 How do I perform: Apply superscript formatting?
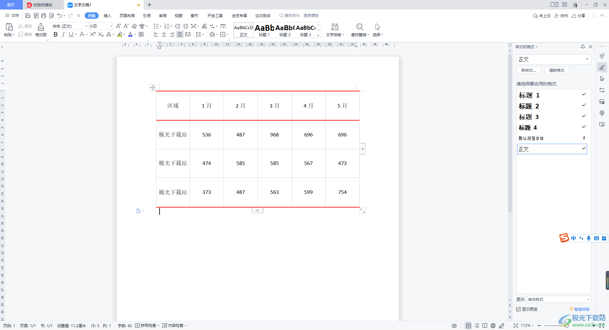point(93,34)
